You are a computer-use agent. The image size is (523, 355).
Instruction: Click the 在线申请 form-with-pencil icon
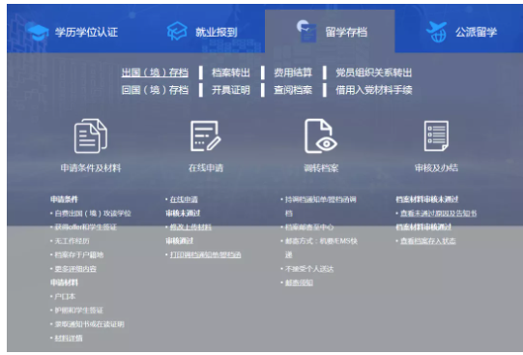pyautogui.click(x=206, y=136)
